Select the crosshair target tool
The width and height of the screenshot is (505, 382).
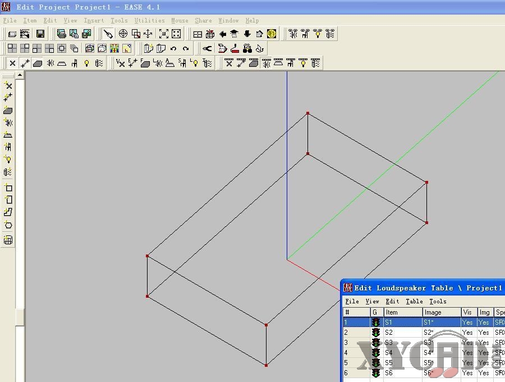coord(123,34)
